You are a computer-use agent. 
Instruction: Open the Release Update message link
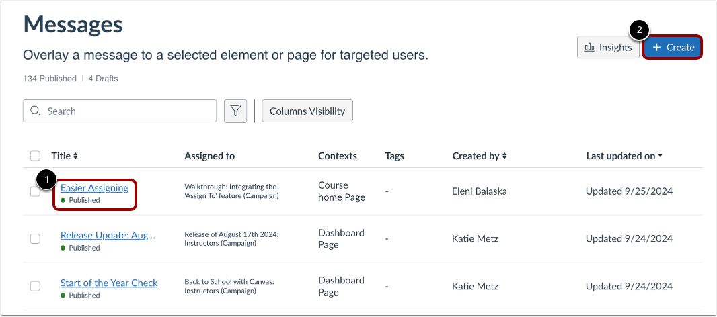coord(108,235)
